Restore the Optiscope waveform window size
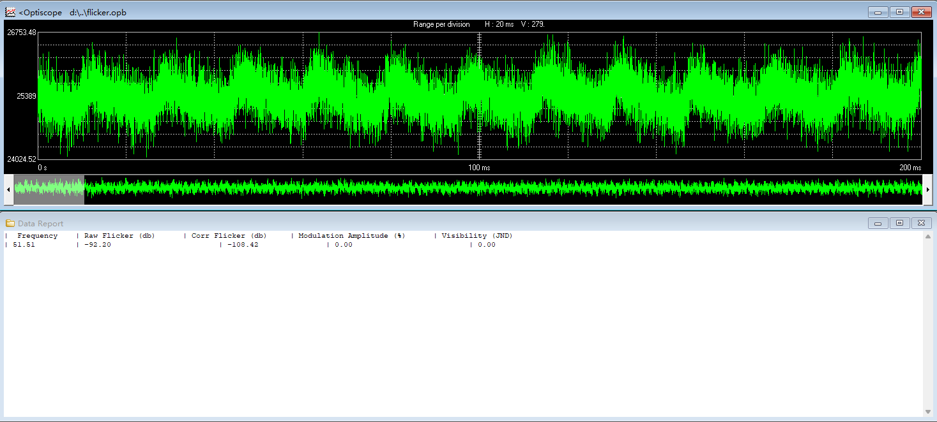937x422 pixels. (x=899, y=12)
